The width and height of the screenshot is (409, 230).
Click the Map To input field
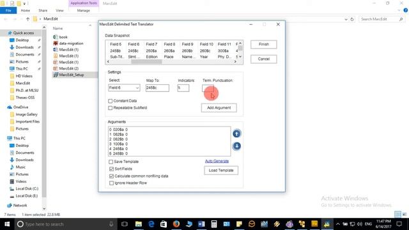157,88
